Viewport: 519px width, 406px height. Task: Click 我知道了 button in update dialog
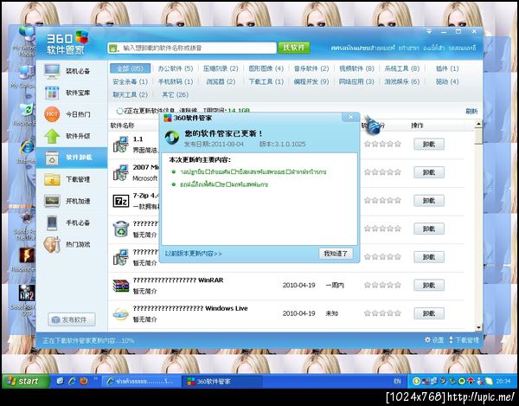tap(336, 254)
